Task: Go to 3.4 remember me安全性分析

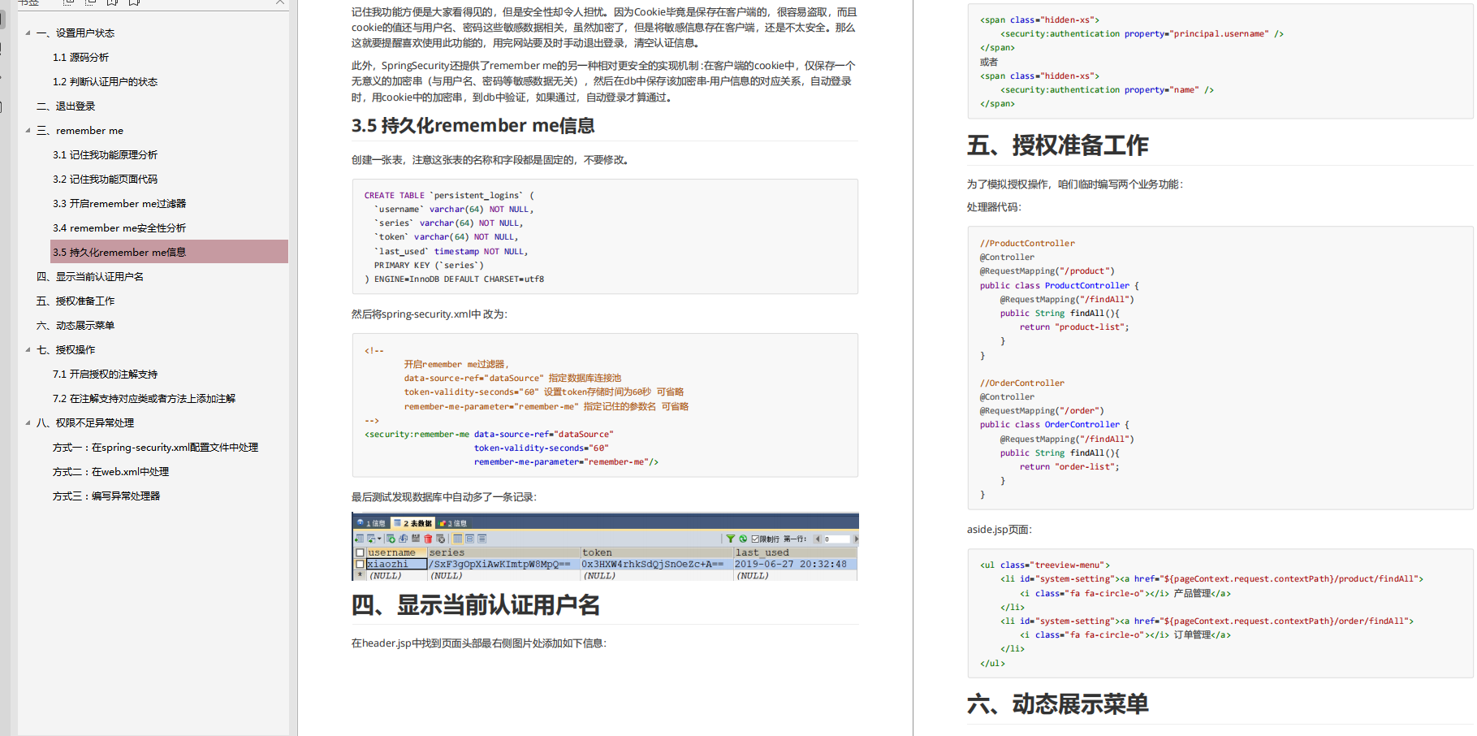Action: [119, 227]
